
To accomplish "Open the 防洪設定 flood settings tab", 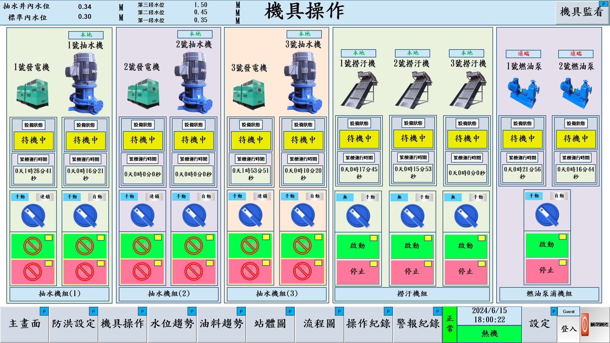I will click(x=74, y=324).
